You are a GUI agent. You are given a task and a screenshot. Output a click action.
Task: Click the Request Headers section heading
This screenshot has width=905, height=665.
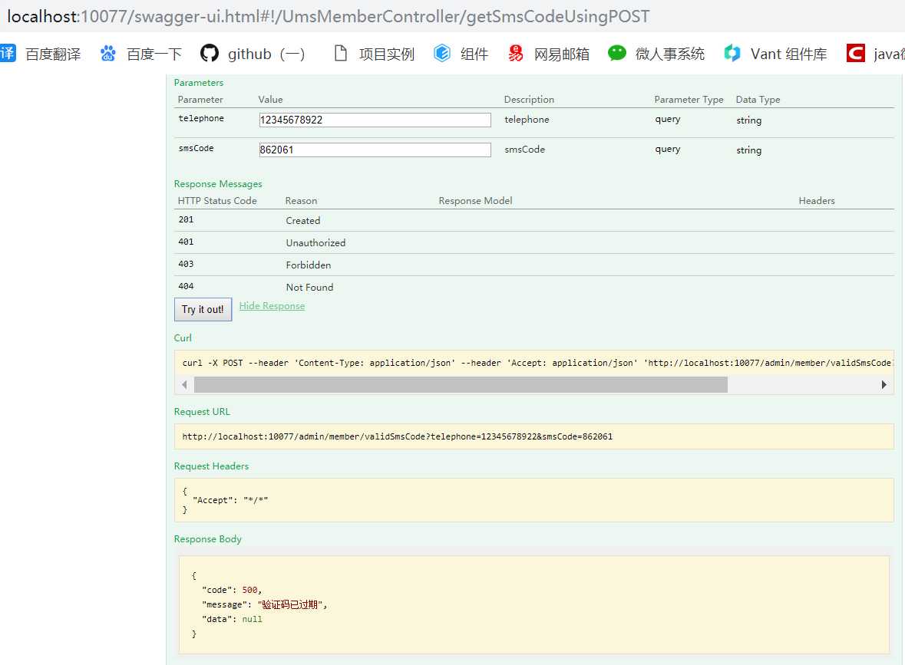(x=211, y=466)
